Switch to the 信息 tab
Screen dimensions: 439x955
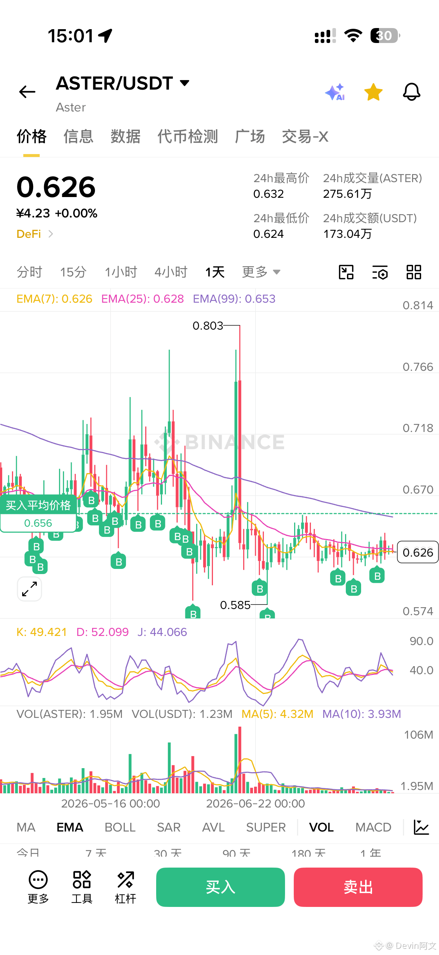tap(78, 137)
